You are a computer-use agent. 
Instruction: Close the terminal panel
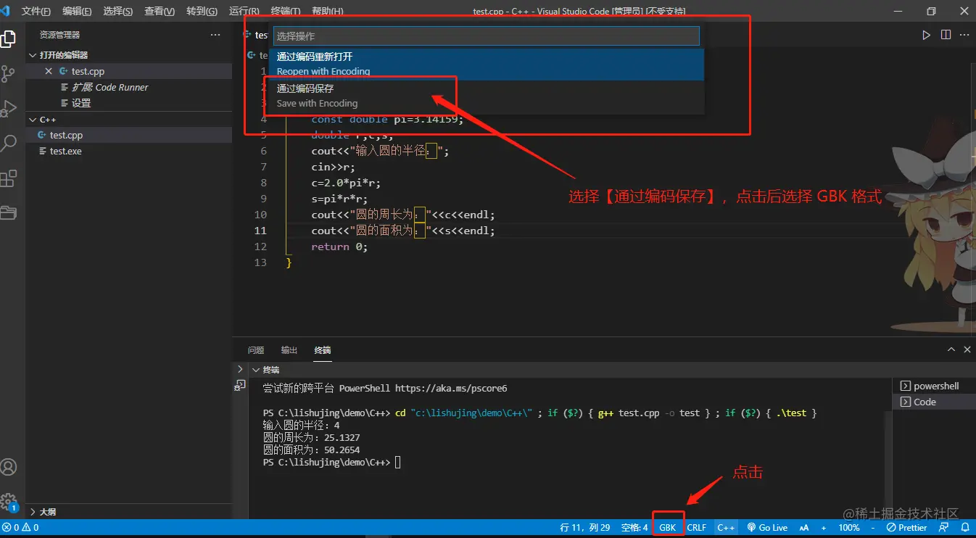coord(967,349)
